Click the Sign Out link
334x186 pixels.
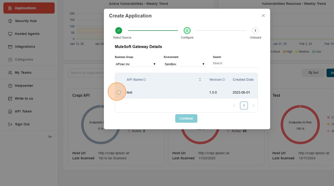[x=22, y=124]
